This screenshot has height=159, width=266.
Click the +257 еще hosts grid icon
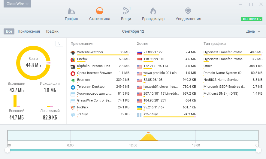(x=139, y=115)
